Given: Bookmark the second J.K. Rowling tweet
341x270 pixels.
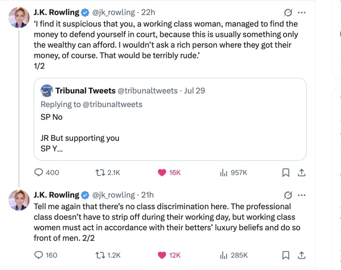Looking at the screenshot, I should click(x=286, y=255).
